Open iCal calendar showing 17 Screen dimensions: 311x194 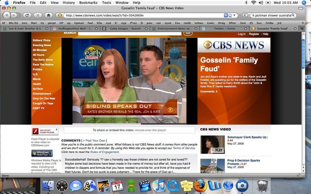117,186
